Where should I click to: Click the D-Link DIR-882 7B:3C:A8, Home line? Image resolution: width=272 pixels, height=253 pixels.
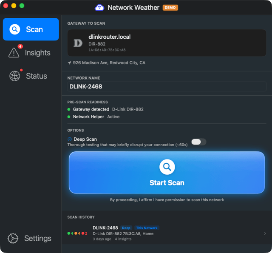coord(123,234)
